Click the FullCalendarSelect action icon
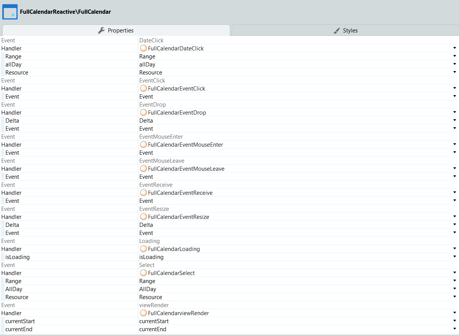This screenshot has width=459, height=335. pos(143,273)
